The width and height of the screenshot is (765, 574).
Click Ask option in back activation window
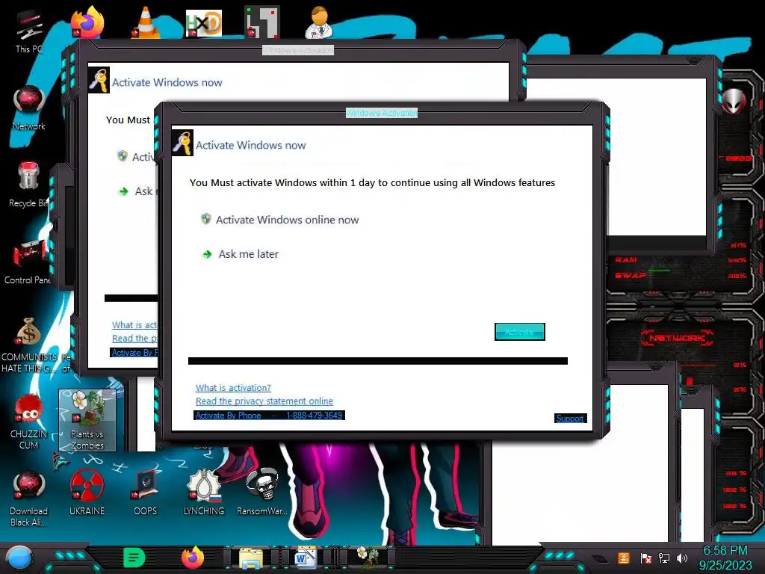(x=143, y=191)
